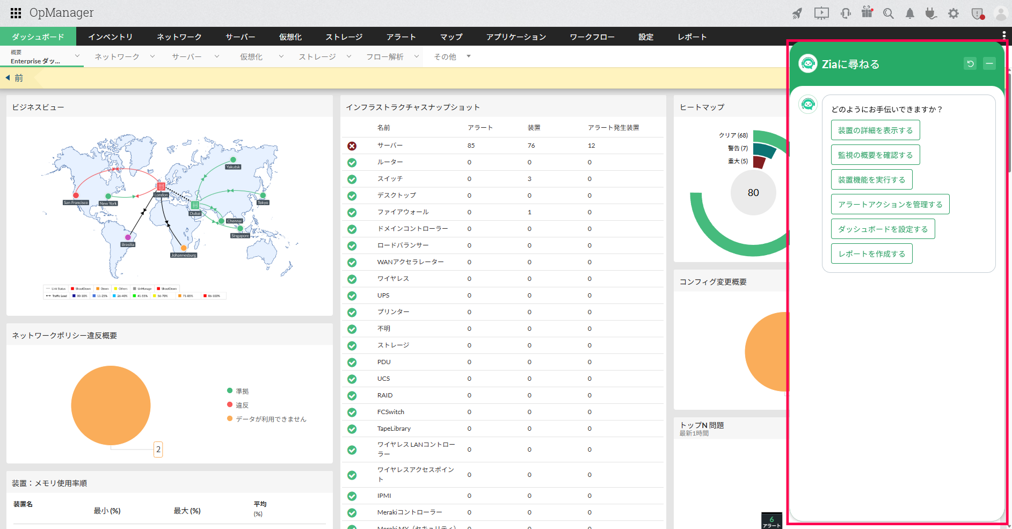Expand the ネットワーク dashboard sub-tab chevron

(x=152, y=56)
